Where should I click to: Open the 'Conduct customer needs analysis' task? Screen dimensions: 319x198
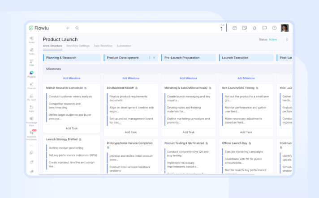(x=70, y=97)
